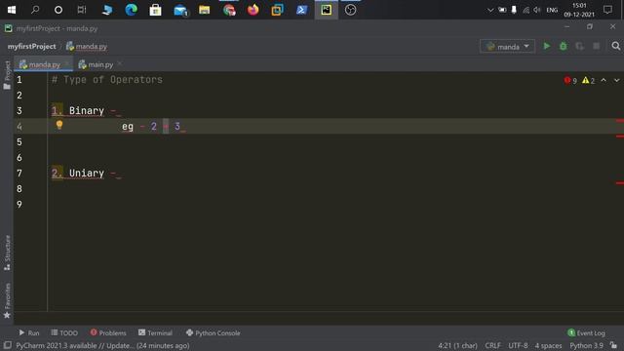The height and width of the screenshot is (351, 624).
Task: Click 'eg' on line 4
Action: [128, 127]
